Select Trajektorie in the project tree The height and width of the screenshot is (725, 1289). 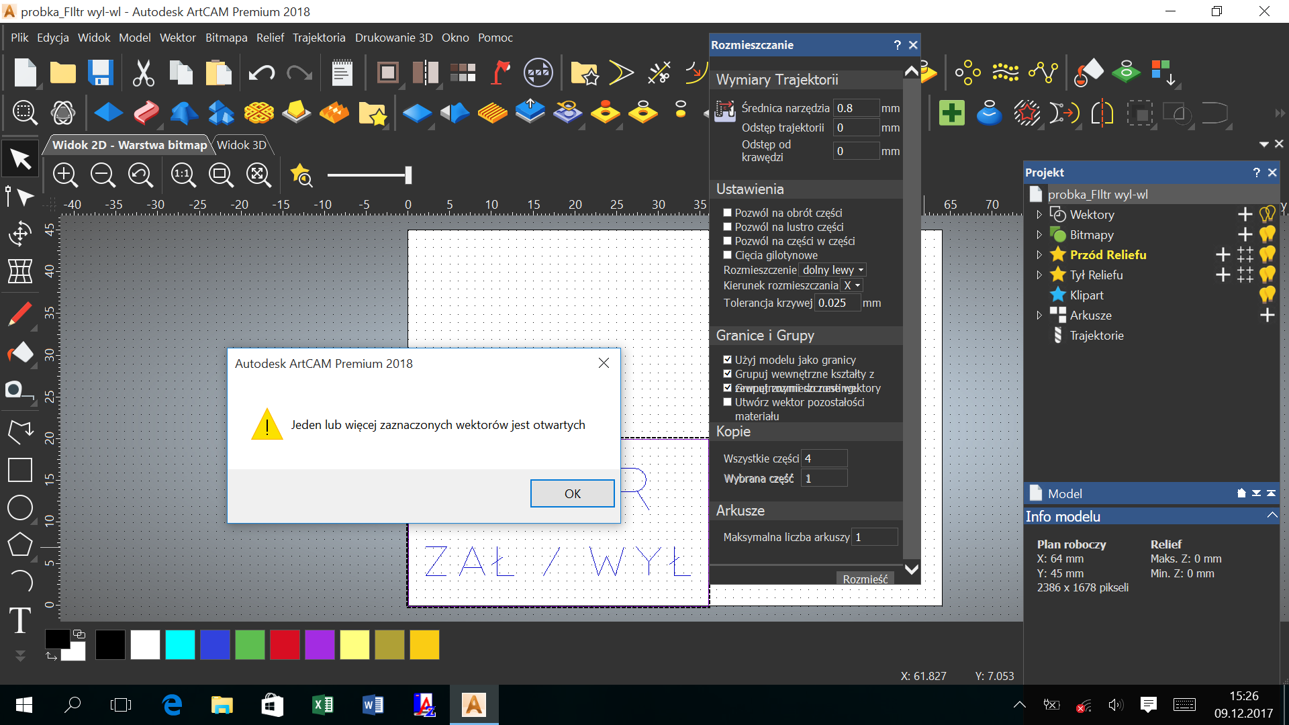pyautogui.click(x=1096, y=336)
